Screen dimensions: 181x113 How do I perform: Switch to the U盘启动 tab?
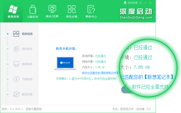pos(33,12)
